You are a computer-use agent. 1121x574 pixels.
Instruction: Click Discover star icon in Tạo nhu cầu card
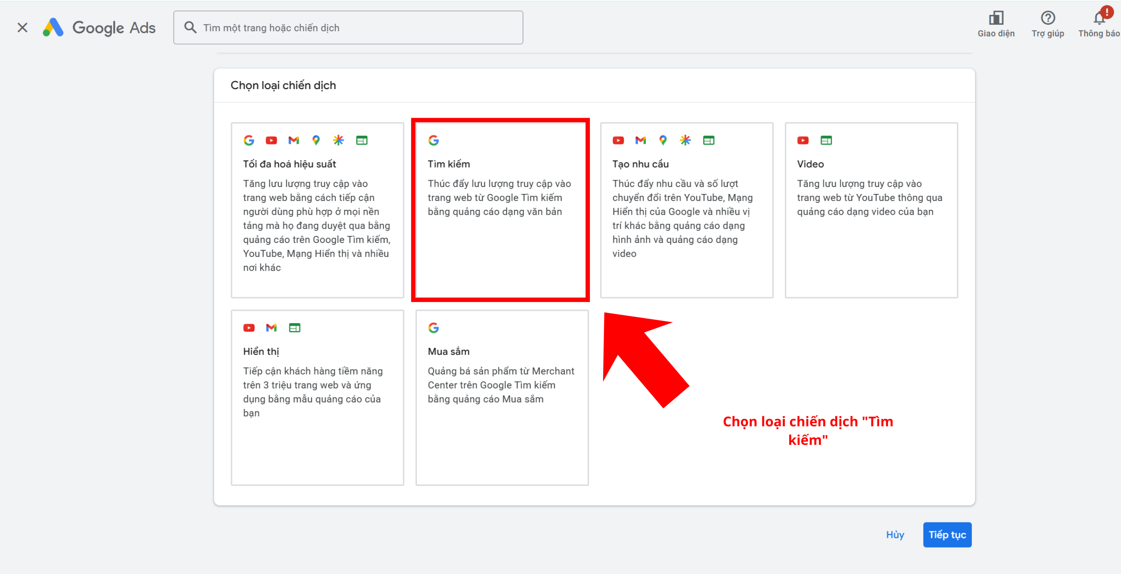(685, 140)
